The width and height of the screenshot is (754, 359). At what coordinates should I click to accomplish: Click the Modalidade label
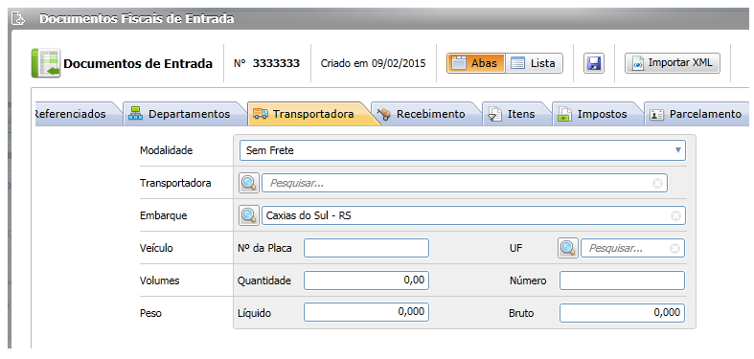click(x=166, y=150)
